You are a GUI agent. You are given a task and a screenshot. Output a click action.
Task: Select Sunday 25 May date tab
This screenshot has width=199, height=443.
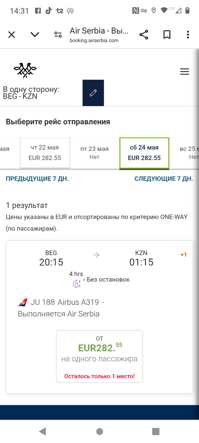(184, 153)
